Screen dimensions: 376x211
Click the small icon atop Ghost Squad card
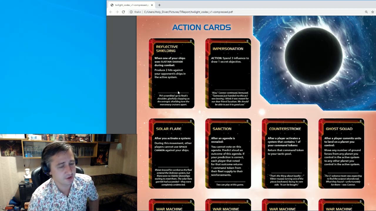tap(360, 122)
